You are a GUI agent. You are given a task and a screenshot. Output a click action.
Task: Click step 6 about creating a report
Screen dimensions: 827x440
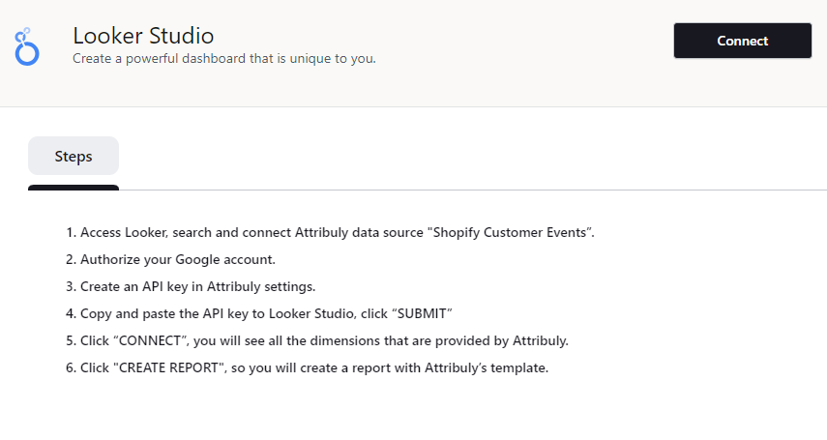tap(308, 367)
